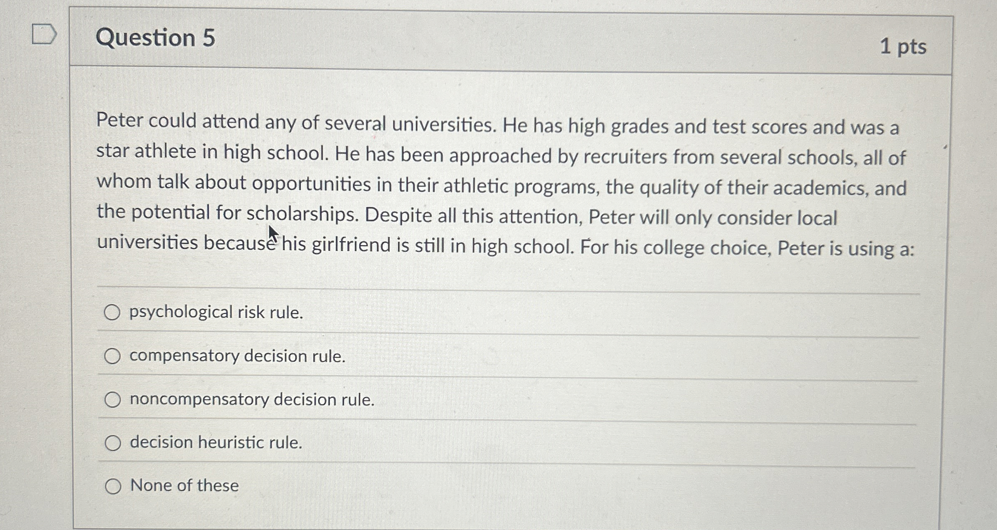Click the word "scholarships" in the question
Viewport: 997px width, 530px height.
(x=302, y=214)
